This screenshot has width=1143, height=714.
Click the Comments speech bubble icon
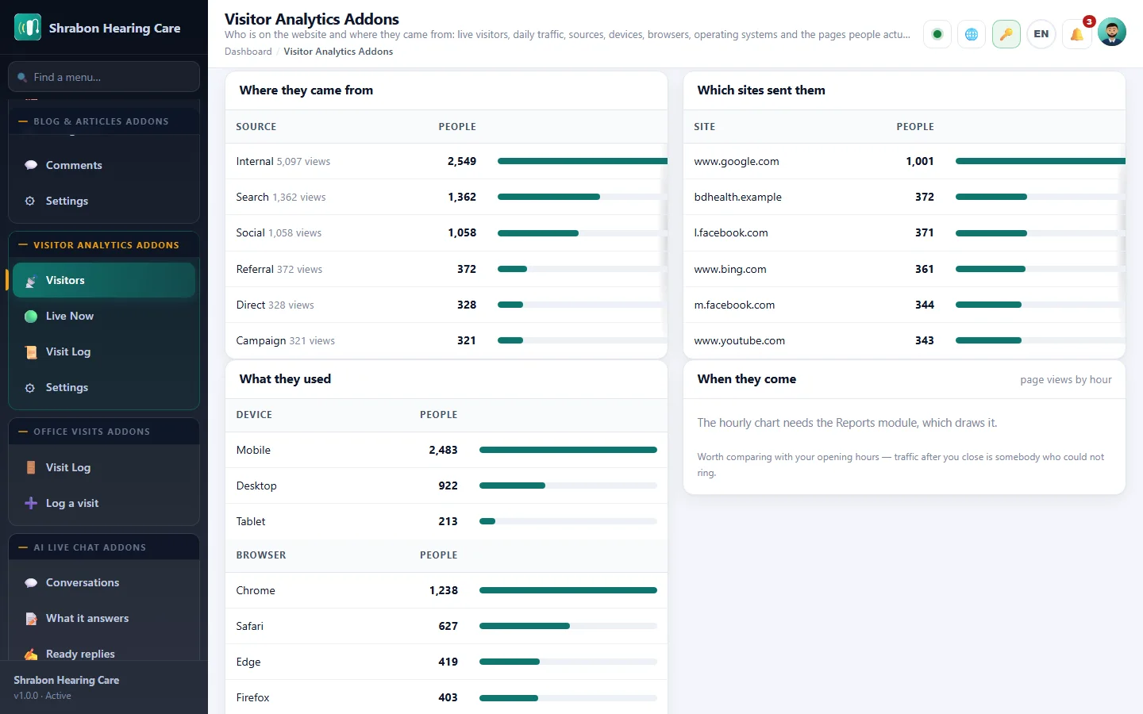pos(31,165)
